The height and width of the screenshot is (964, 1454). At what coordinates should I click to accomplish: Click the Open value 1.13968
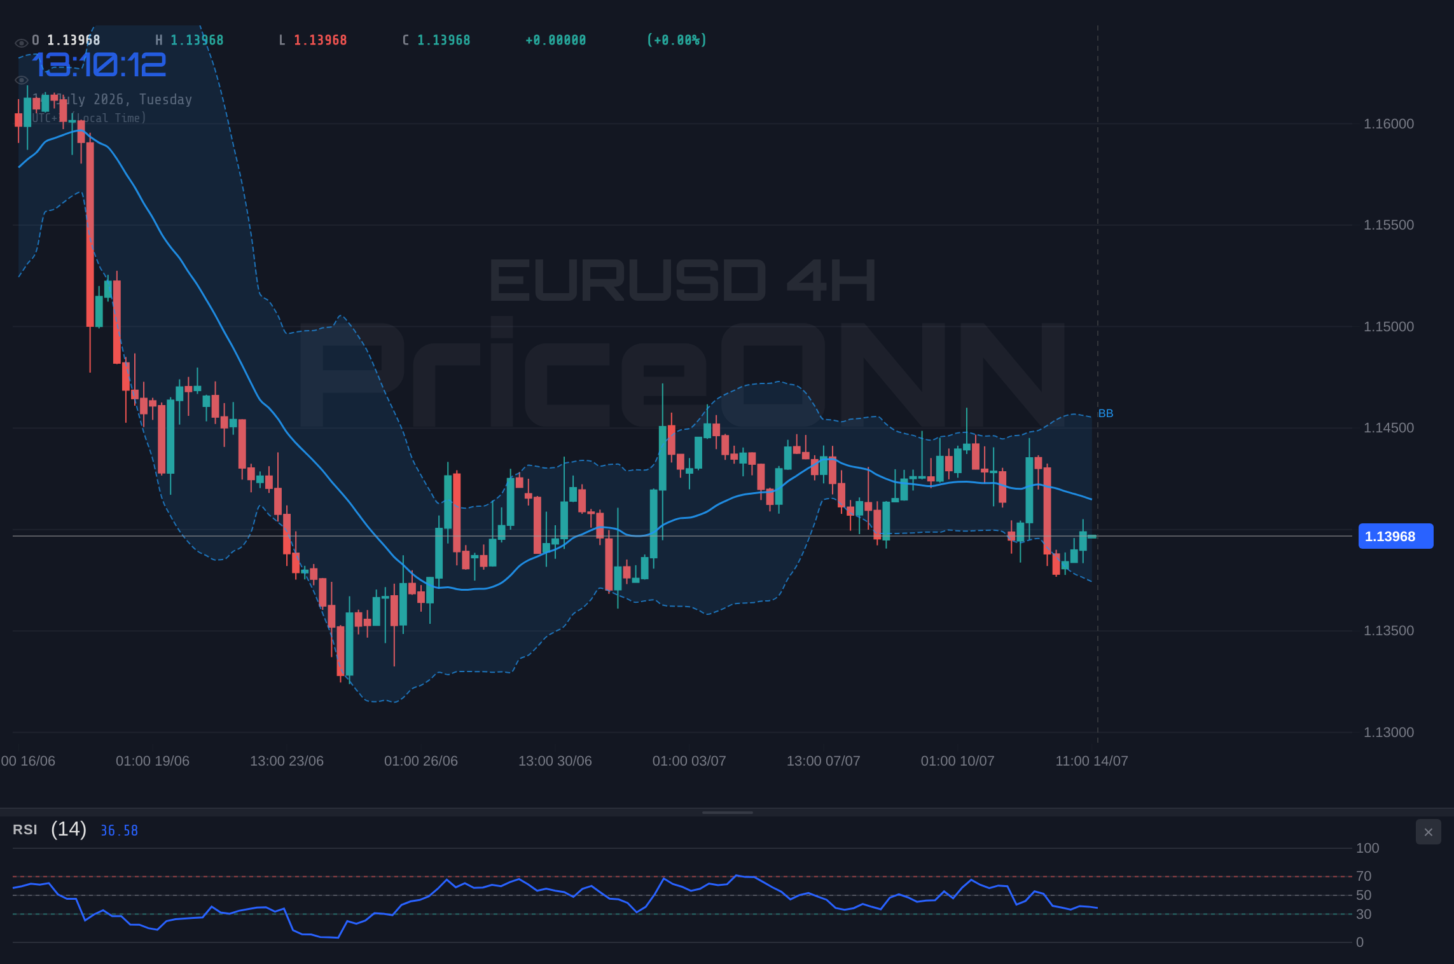tap(74, 40)
